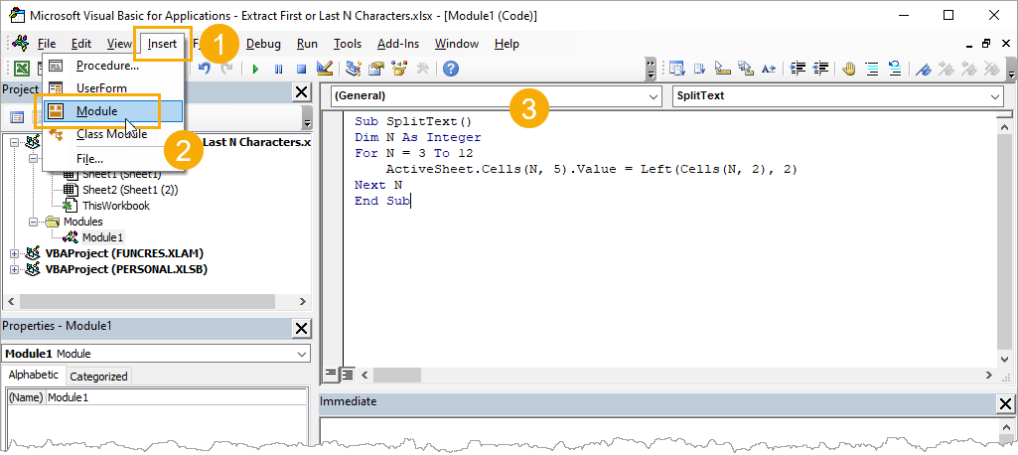Image resolution: width=1018 pixels, height=455 pixels.
Task: Expand VBAProject (FUNCRES.XLAM) node
Action: tap(15, 253)
